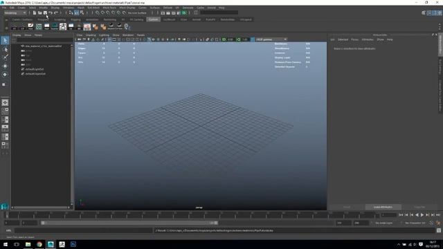Toggle snap to projected center
Image resolution: width=443 pixels, height=249 pixels.
tap(114, 12)
